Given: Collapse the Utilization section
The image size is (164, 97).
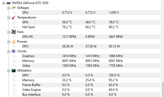Looking at the screenshot, I should point(9,71).
